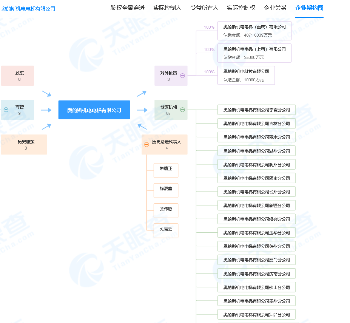Image resolution: width=350 pixels, height=323 pixels.
Task: Open the 佛山分公司 branch node
Action: click(x=256, y=287)
